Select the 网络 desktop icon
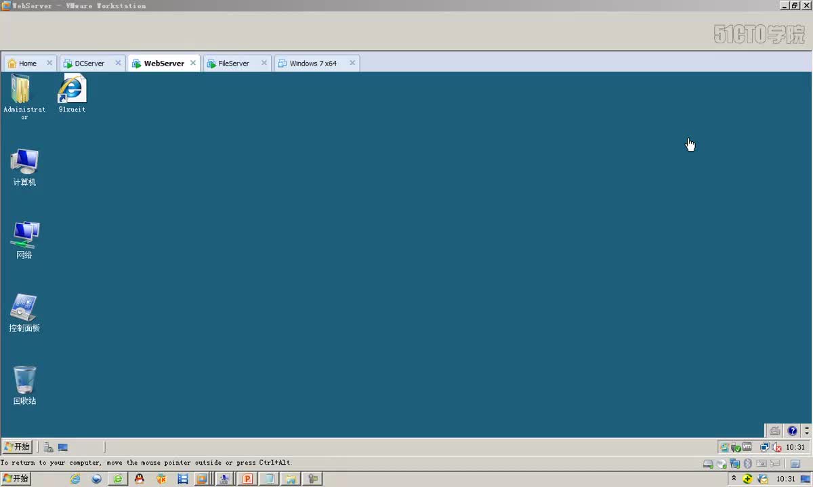The height and width of the screenshot is (487, 813). pos(24,241)
